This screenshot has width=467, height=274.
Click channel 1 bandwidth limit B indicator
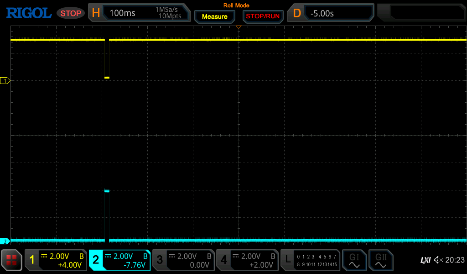pyautogui.click(x=81, y=256)
